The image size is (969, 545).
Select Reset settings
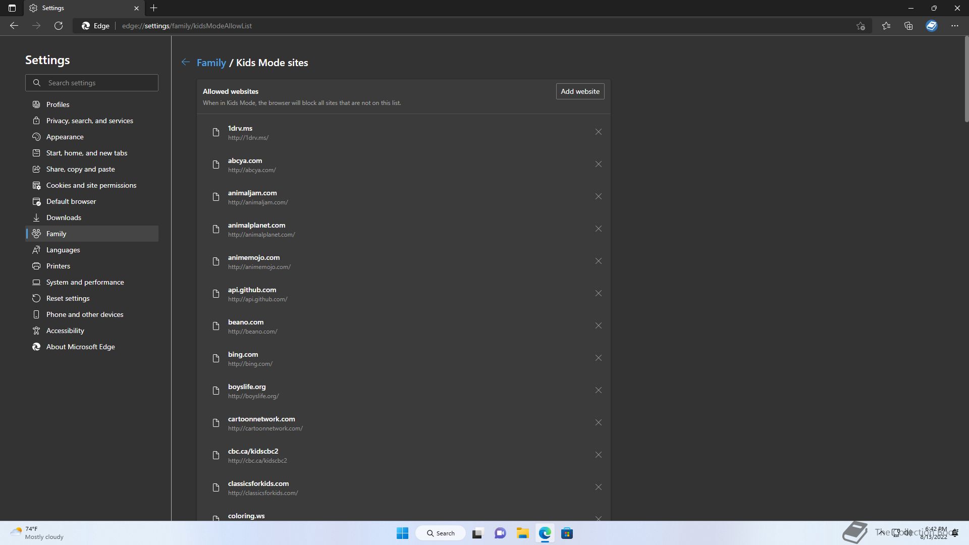[92, 298]
